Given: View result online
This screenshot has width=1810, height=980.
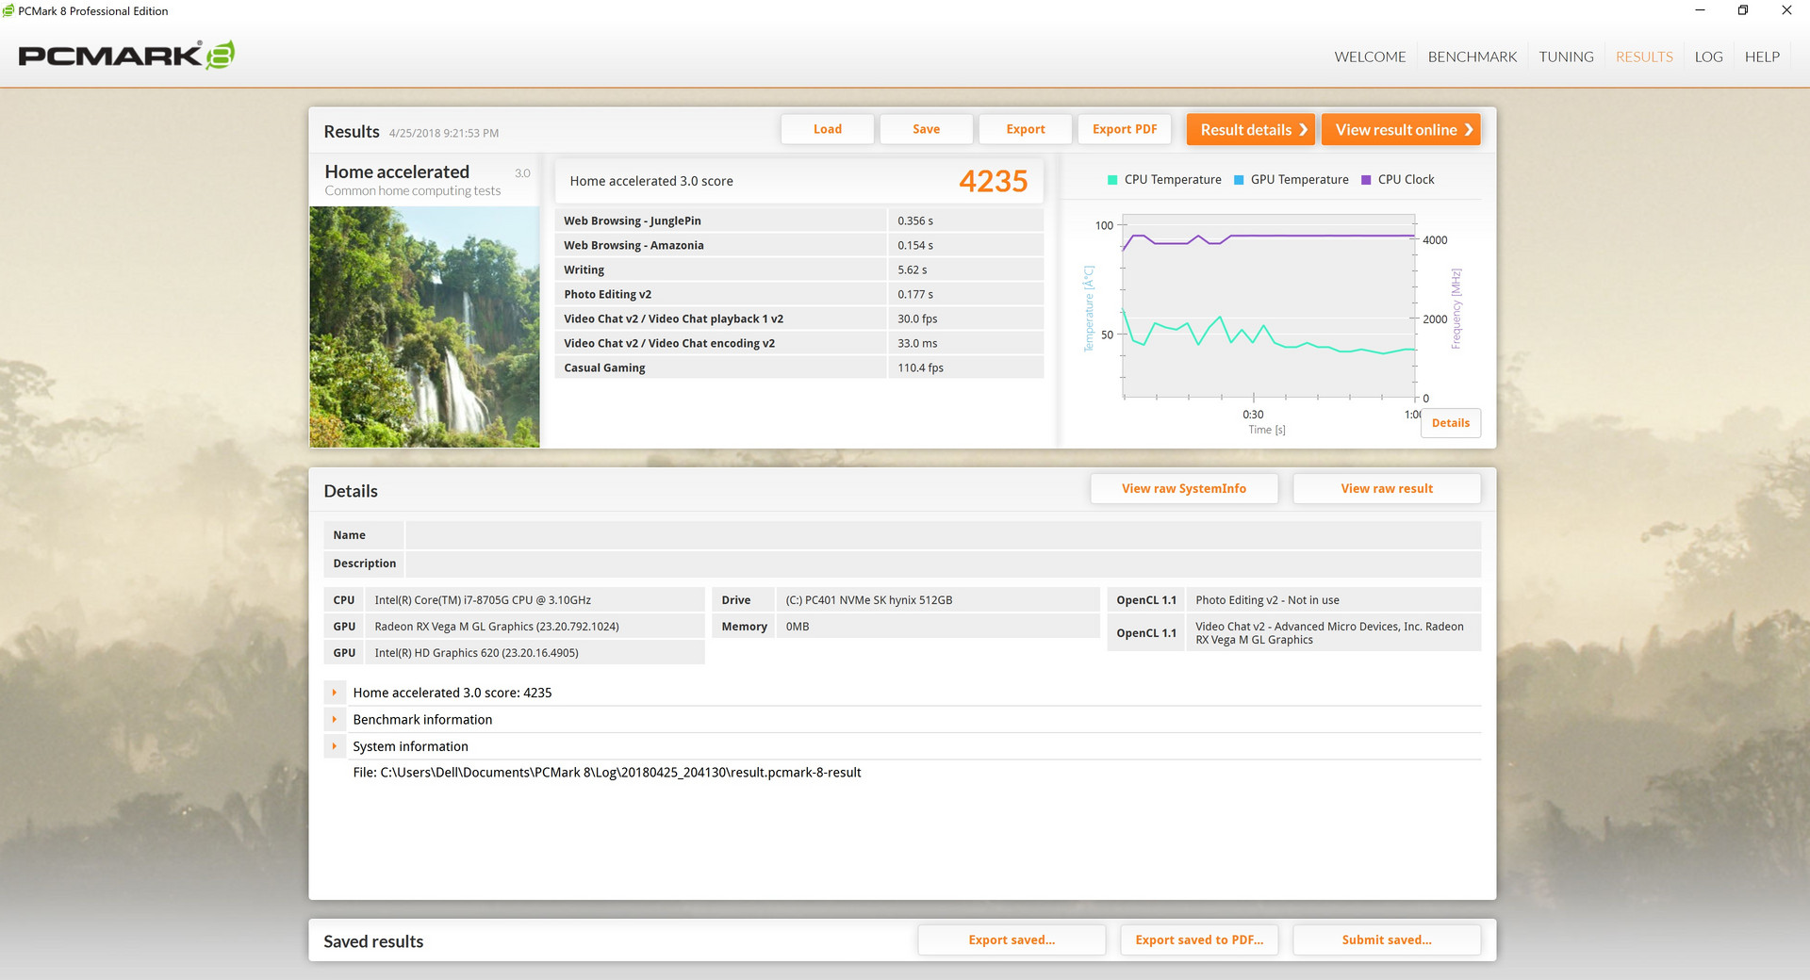Looking at the screenshot, I should click(1400, 129).
